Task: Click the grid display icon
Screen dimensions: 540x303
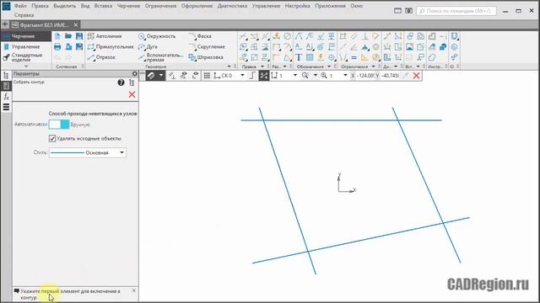Action: 207,76
